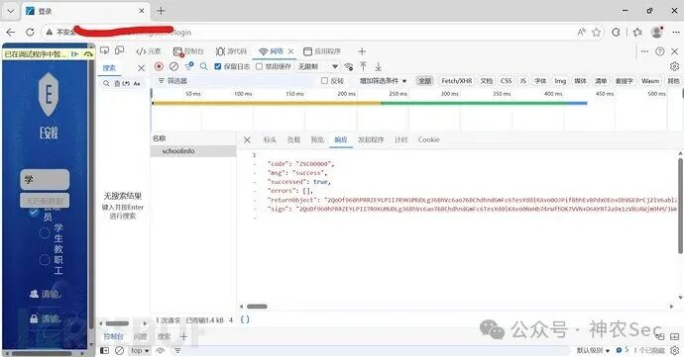Viewport: 684px width, 357px height.
Task: Toggle the match case Aa option in search
Action: [137, 83]
